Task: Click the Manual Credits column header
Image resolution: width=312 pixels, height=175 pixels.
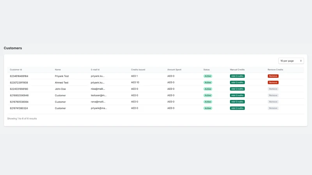Action: pos(237,70)
